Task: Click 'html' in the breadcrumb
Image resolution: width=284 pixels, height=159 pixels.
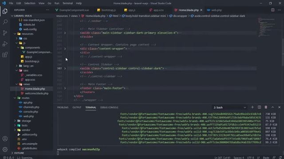Action: point(115,16)
